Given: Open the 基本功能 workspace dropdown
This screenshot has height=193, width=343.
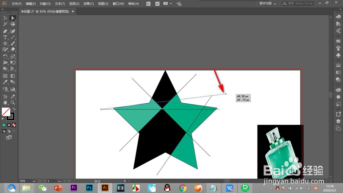Looking at the screenshot, I should tap(268, 3).
